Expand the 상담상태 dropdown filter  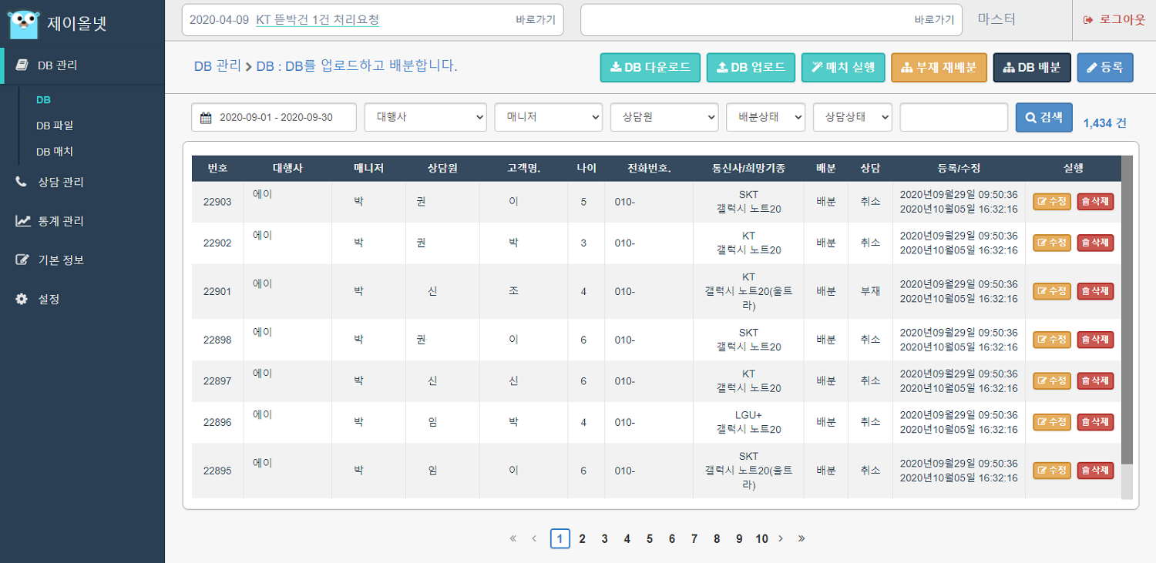(x=852, y=117)
